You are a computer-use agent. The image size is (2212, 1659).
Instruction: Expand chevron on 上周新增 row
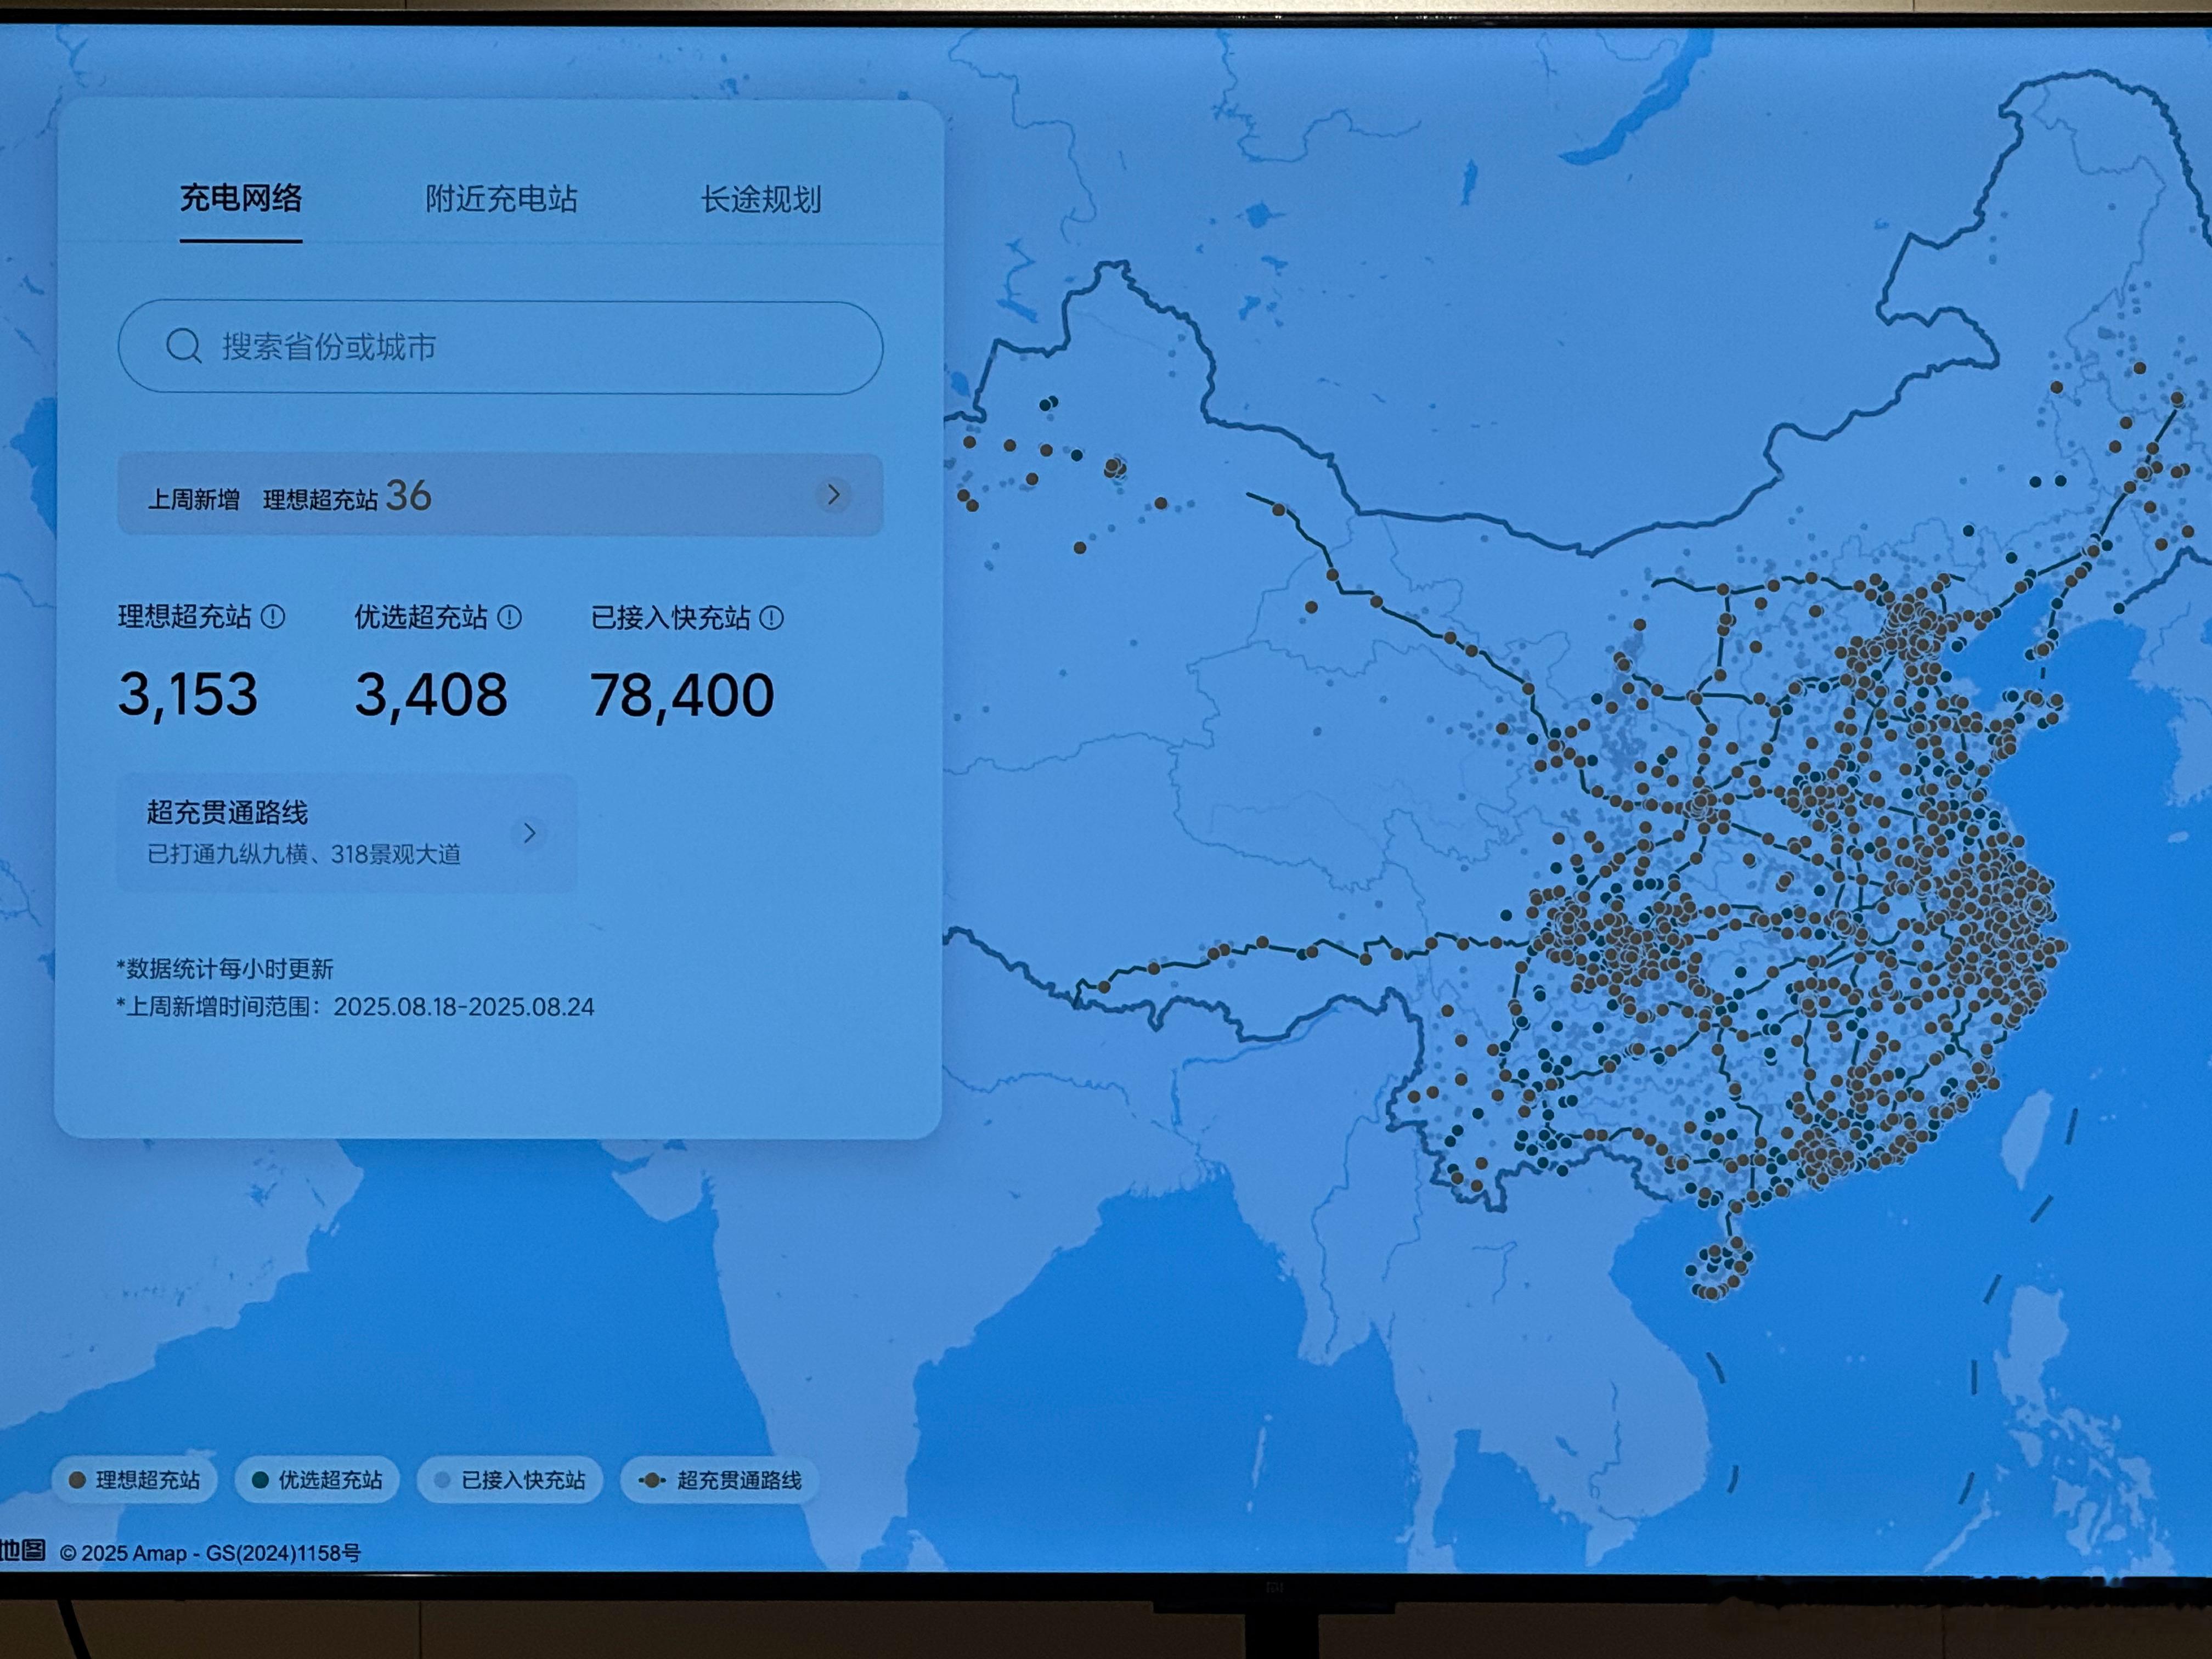[x=833, y=495]
